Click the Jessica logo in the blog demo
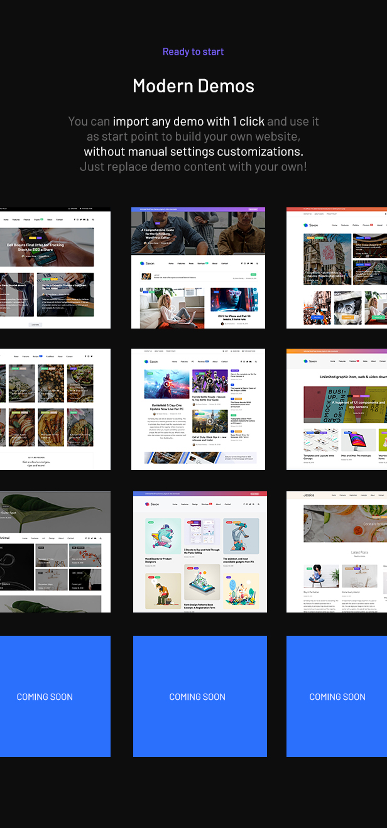This screenshot has width=387, height=828. tap(308, 495)
